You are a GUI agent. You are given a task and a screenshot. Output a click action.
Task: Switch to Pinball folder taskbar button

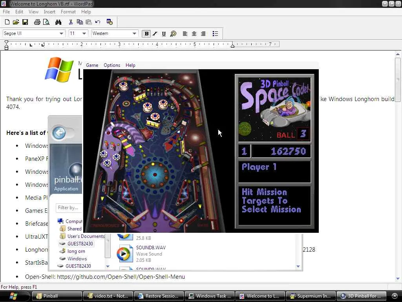coord(57,296)
